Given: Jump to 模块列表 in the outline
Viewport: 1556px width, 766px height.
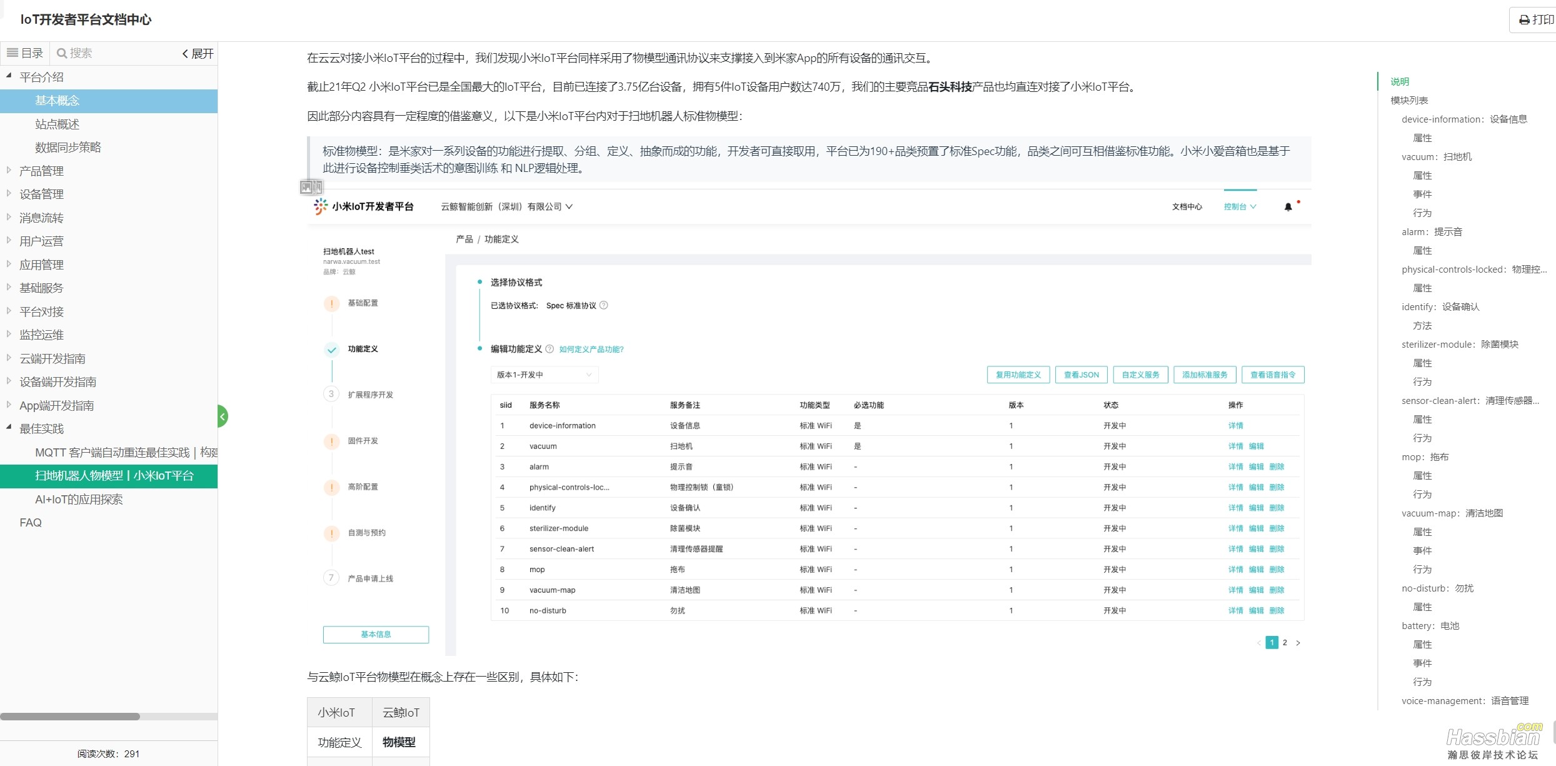Looking at the screenshot, I should [1409, 100].
